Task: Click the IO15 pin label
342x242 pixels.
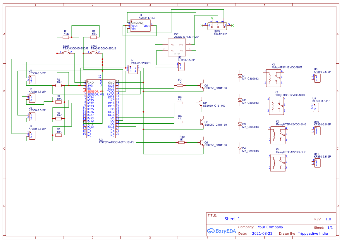Action: [111, 127]
